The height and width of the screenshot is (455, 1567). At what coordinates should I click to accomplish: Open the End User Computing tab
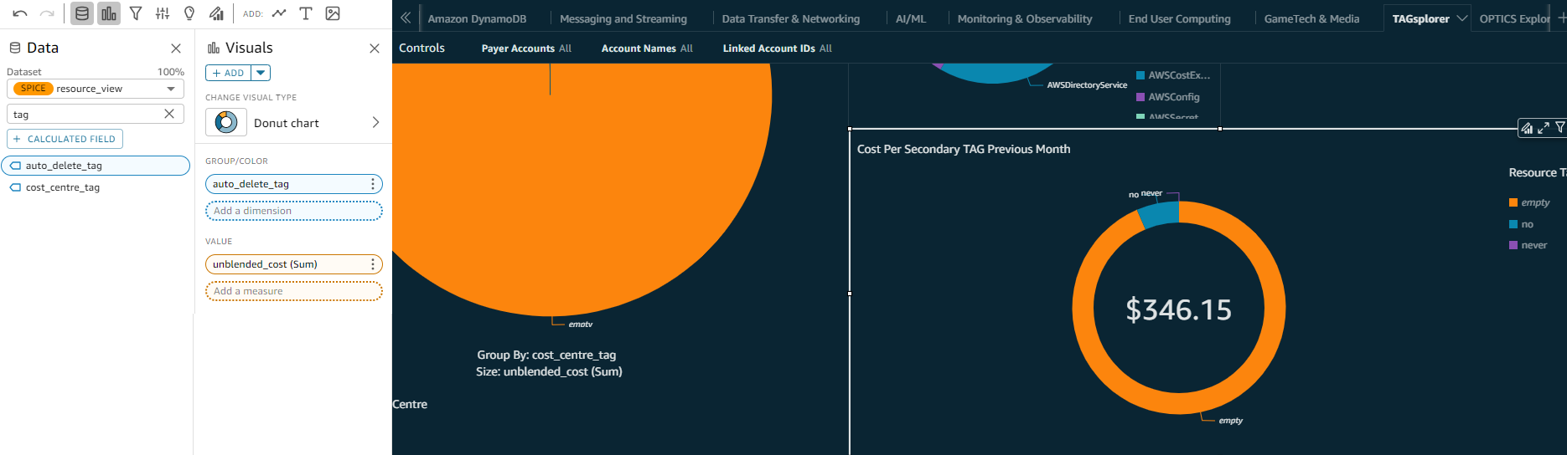click(x=1179, y=18)
